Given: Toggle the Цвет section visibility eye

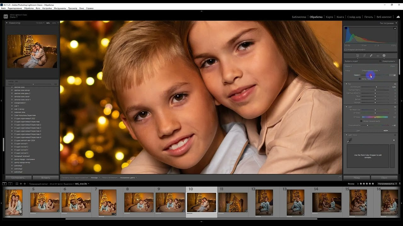Looking at the screenshot, I should click(x=395, y=107).
